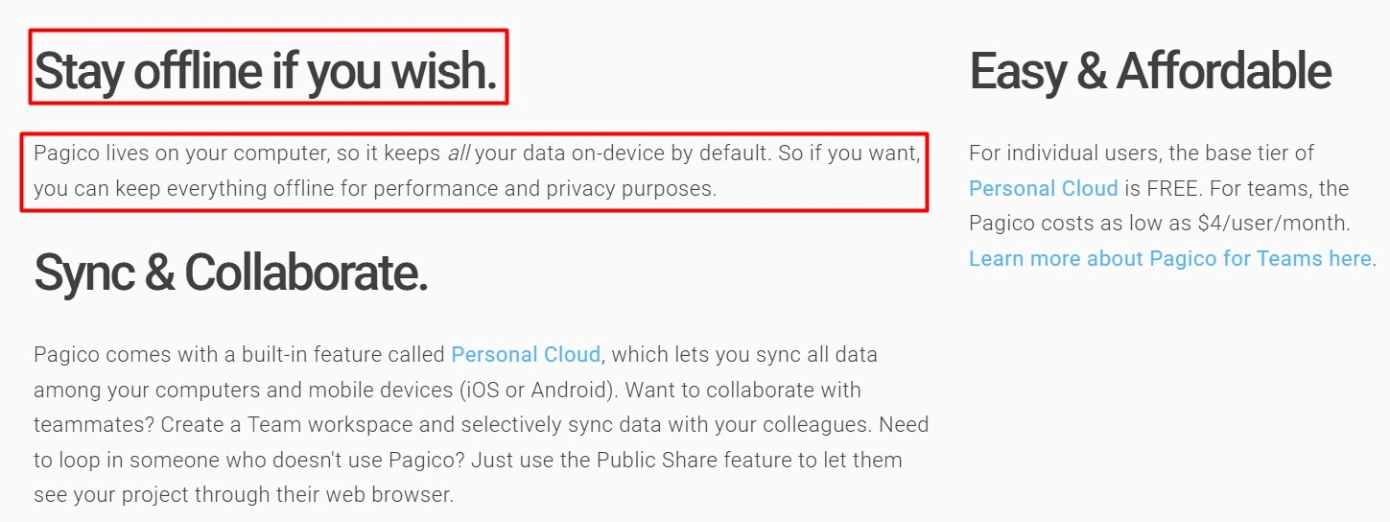
Task: Click the phrase on-device by default
Action: tap(672, 153)
